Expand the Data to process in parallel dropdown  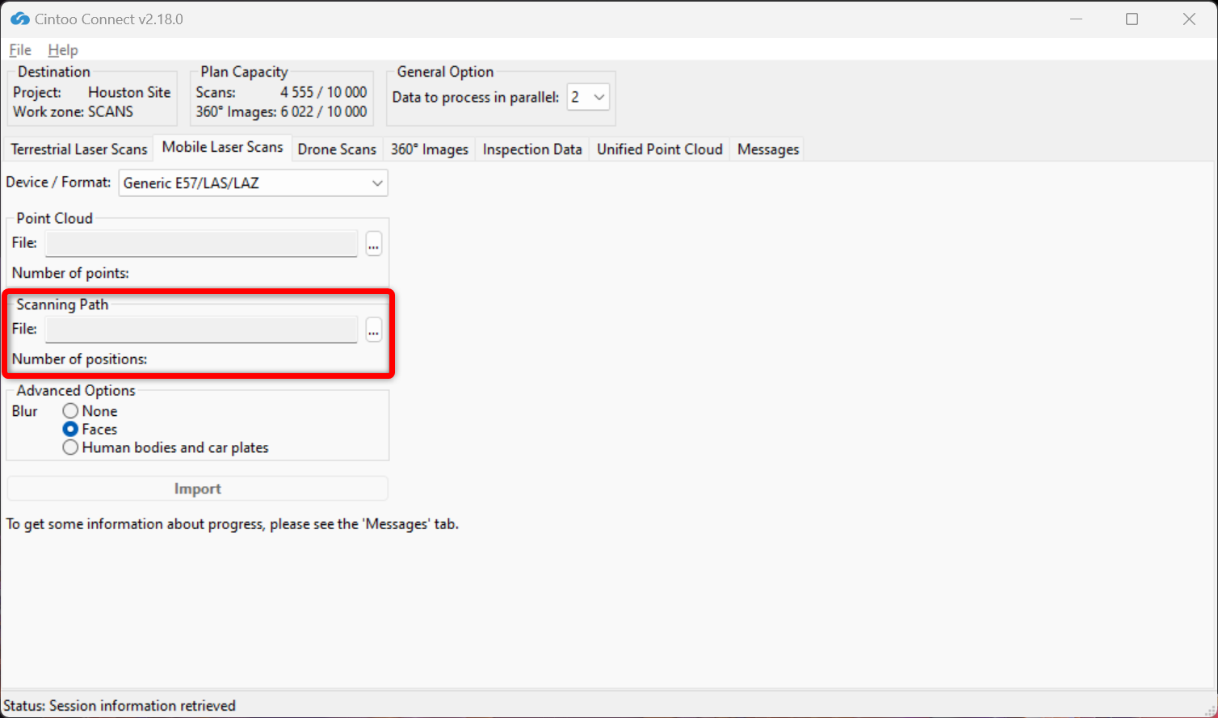(588, 98)
